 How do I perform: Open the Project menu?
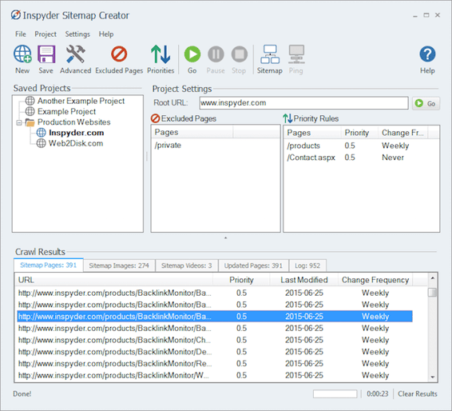(46, 34)
